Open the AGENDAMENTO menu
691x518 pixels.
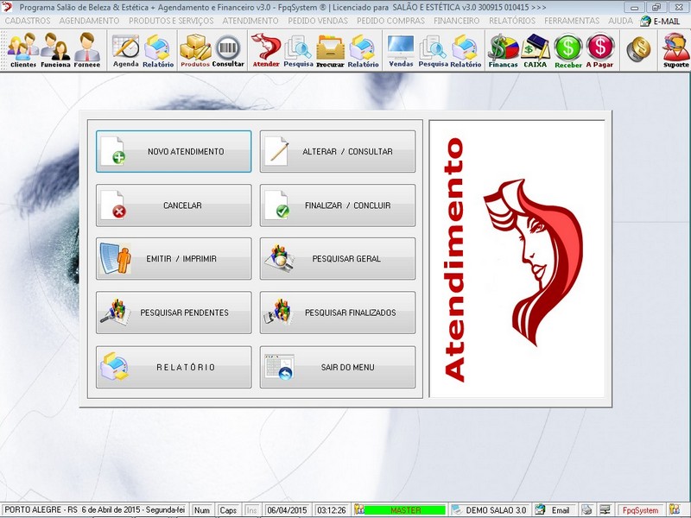tap(89, 21)
